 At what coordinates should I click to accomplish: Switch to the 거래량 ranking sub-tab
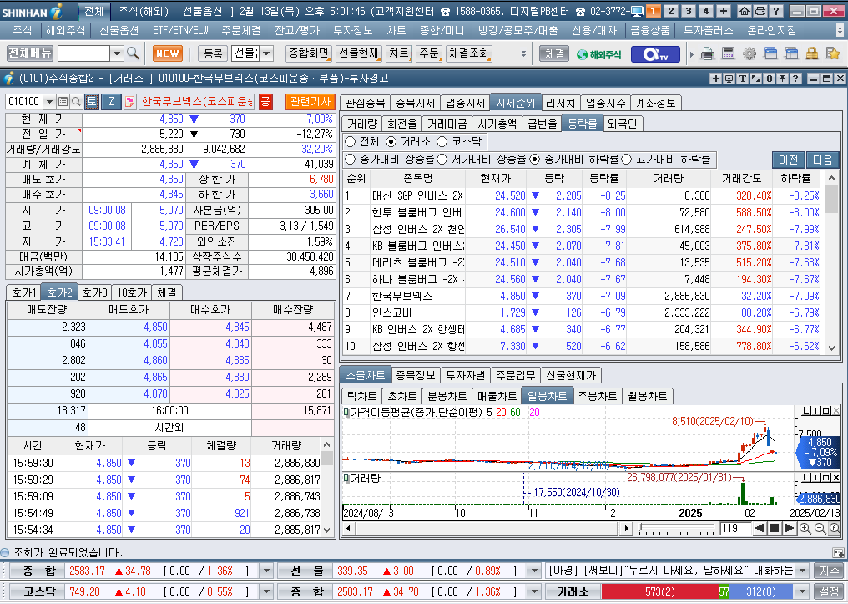pos(361,124)
